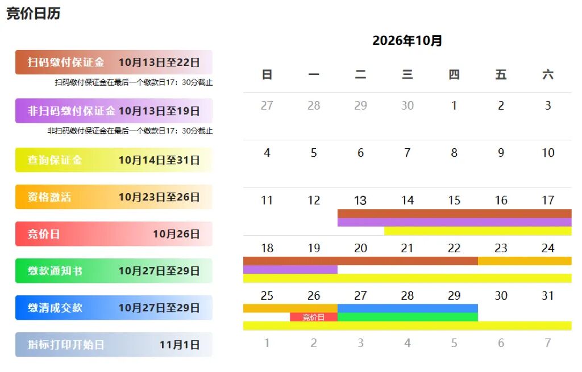
Task: Select date 14 in the calendar
Action: [407, 200]
